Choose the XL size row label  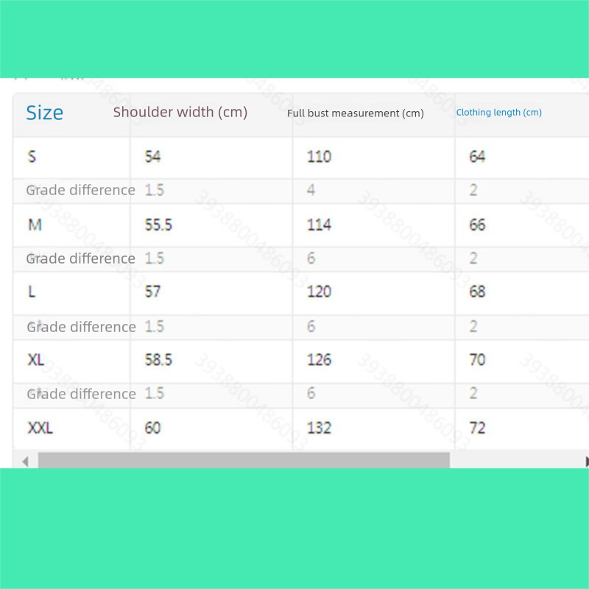[x=36, y=359]
